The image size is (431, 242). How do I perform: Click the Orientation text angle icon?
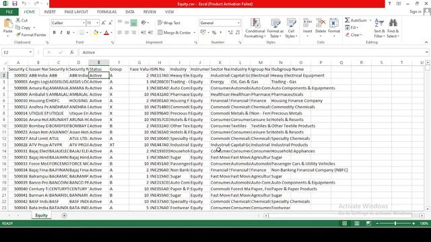pyautogui.click(x=144, y=23)
